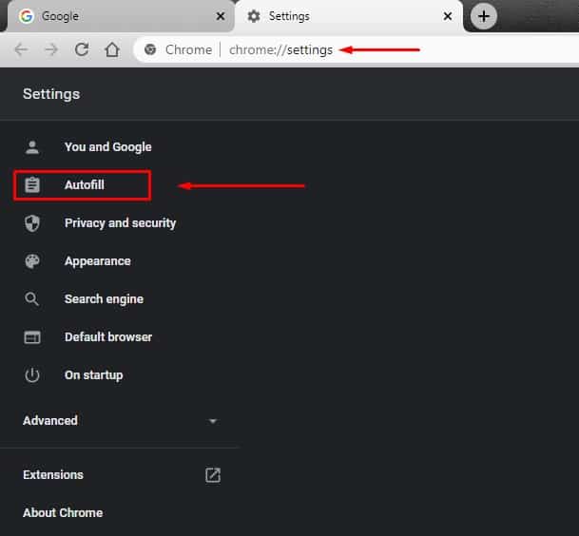Open the Autofill section
579x536 pixels.
point(83,185)
